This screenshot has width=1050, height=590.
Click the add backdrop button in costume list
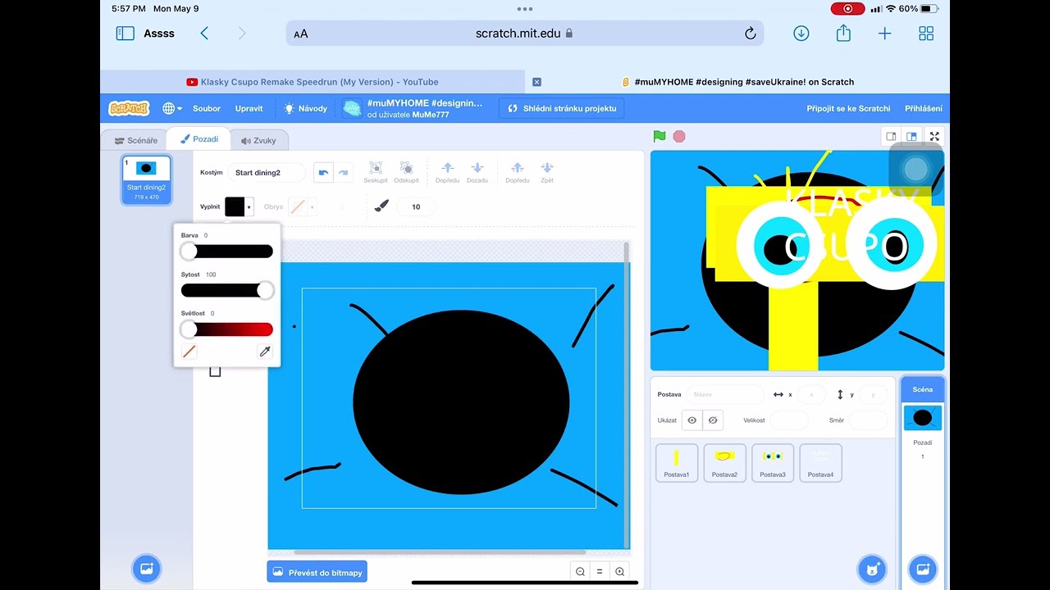(x=147, y=568)
